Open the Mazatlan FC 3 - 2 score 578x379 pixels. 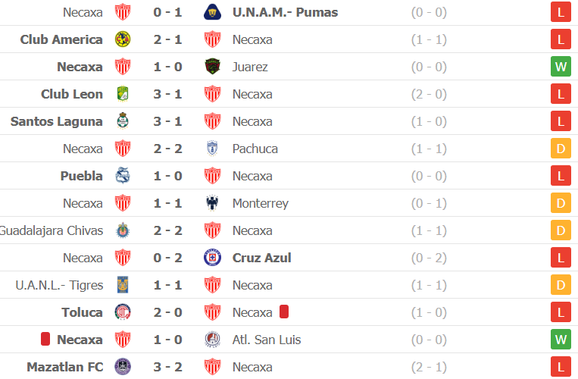point(167,367)
